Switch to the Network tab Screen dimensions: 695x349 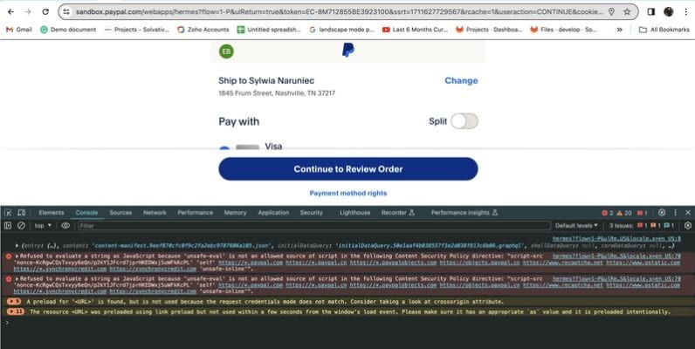[155, 213]
